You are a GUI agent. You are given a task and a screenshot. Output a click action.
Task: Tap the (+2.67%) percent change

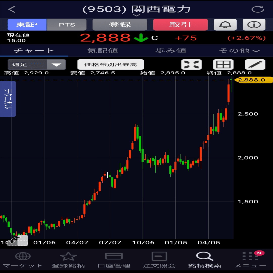(x=246, y=38)
